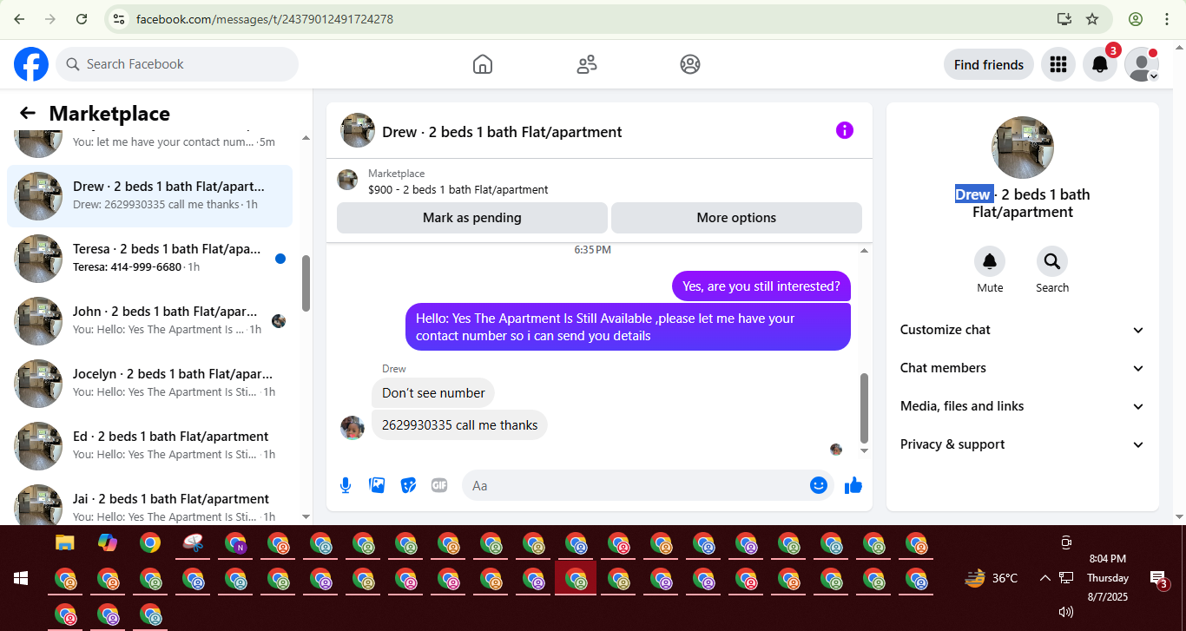The image size is (1186, 631).
Task: Go back with the browser back arrow
Action: [19, 19]
